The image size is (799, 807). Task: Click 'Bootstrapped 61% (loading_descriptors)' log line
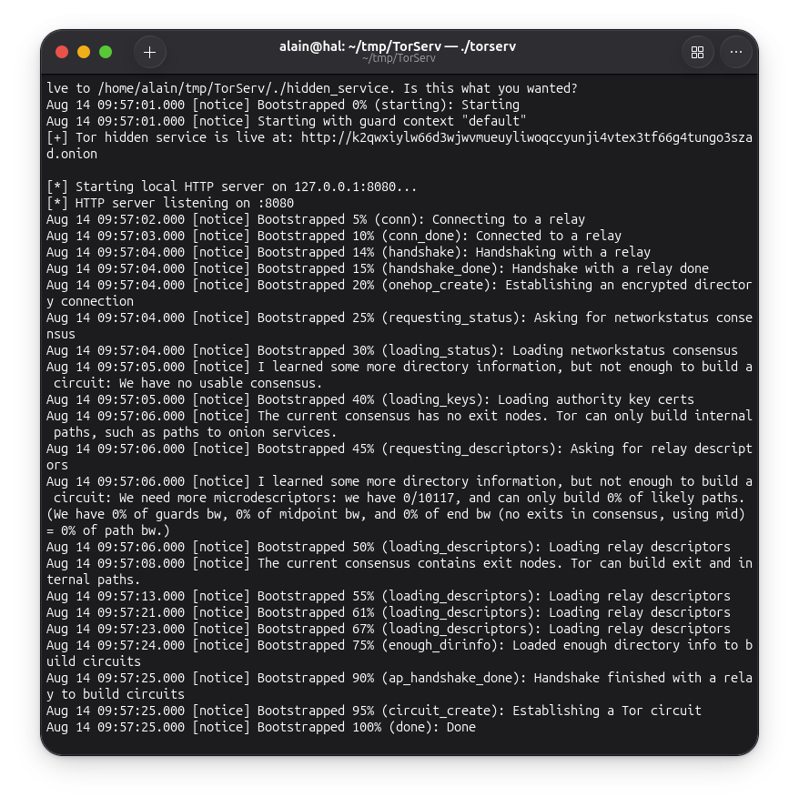pos(389,612)
